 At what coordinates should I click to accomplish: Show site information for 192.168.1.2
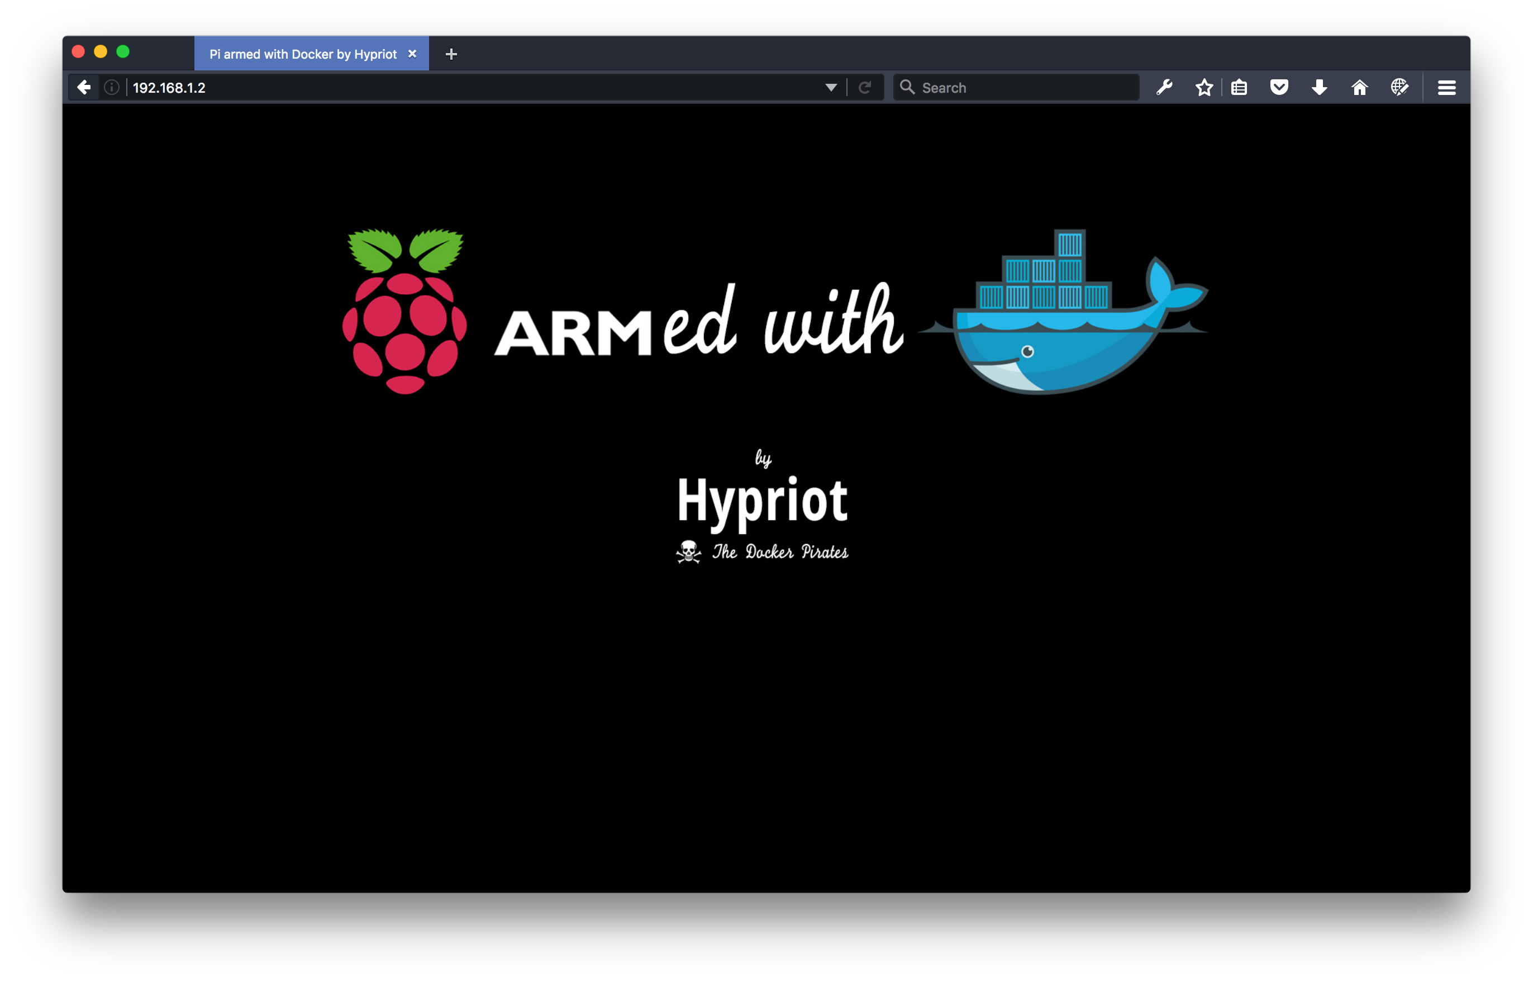click(112, 87)
